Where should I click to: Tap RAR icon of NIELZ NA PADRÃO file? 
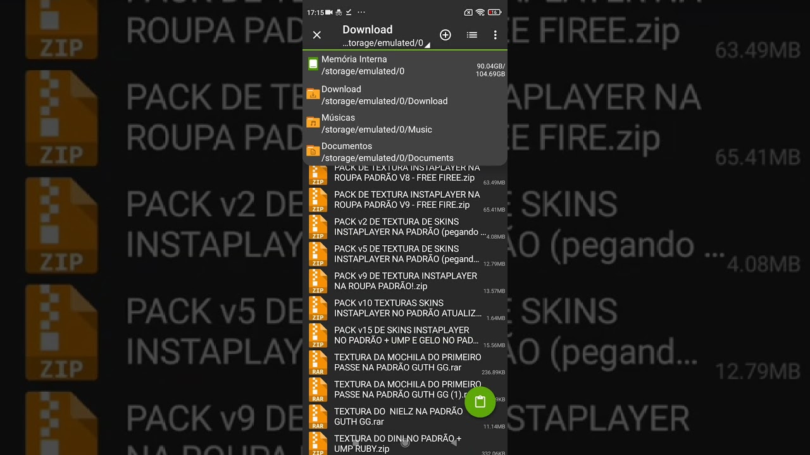pos(318,418)
